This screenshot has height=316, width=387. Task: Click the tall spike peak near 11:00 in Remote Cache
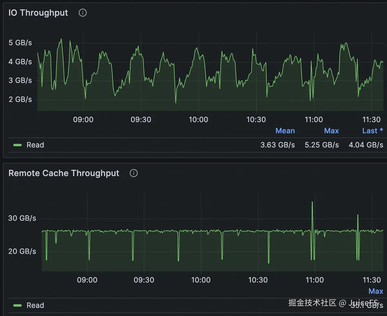pos(312,202)
